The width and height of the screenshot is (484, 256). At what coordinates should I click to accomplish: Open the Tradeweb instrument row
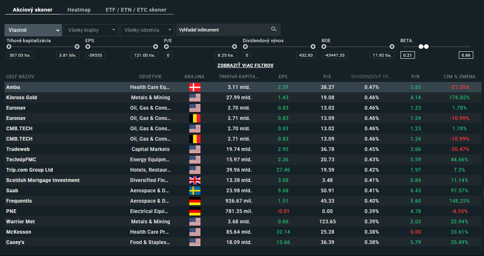18,149
